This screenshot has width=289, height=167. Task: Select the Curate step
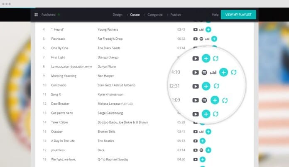click(x=135, y=15)
